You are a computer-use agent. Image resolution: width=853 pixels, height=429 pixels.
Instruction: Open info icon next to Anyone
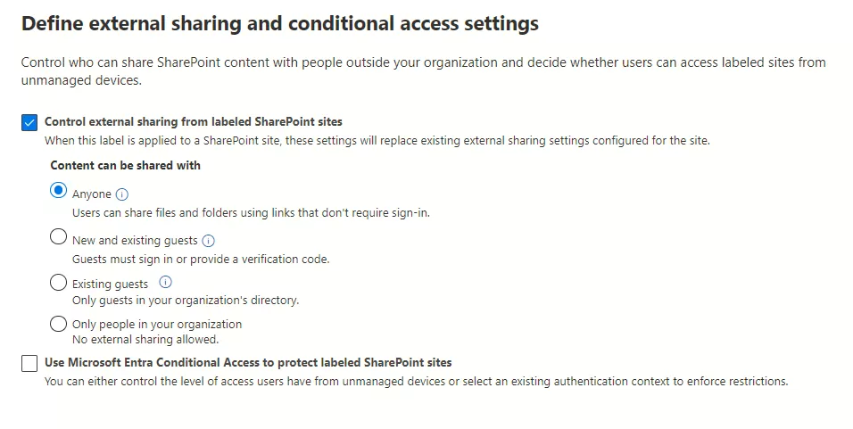click(x=123, y=194)
